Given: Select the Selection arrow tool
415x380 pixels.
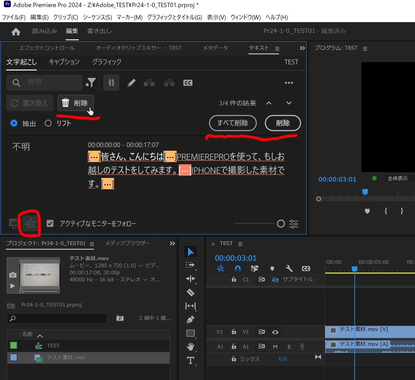Looking at the screenshot, I should [190, 252].
